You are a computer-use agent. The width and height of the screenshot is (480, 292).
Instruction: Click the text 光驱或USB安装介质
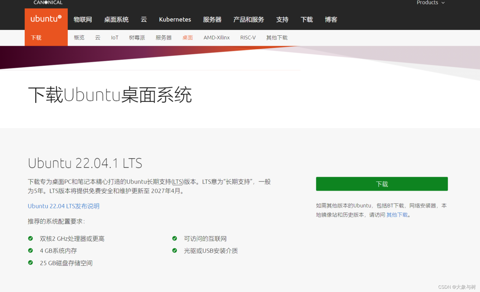coord(211,251)
